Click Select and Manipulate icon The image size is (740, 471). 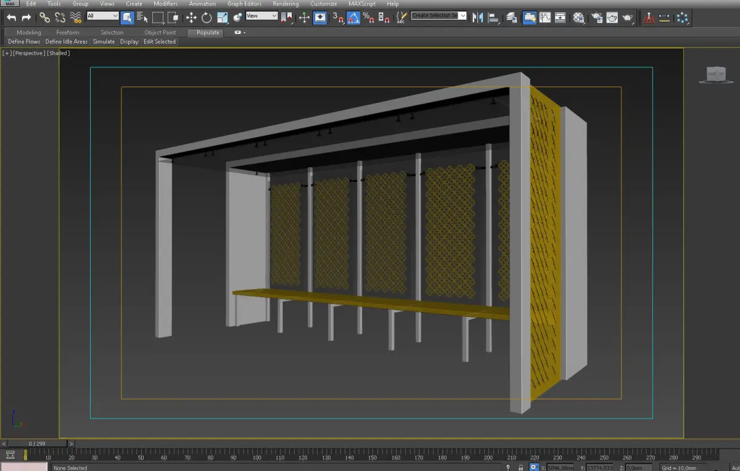pyautogui.click(x=305, y=18)
